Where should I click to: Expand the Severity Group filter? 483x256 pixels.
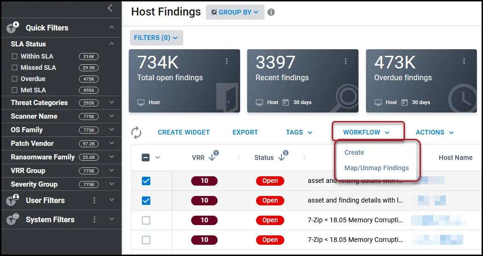pos(111,184)
